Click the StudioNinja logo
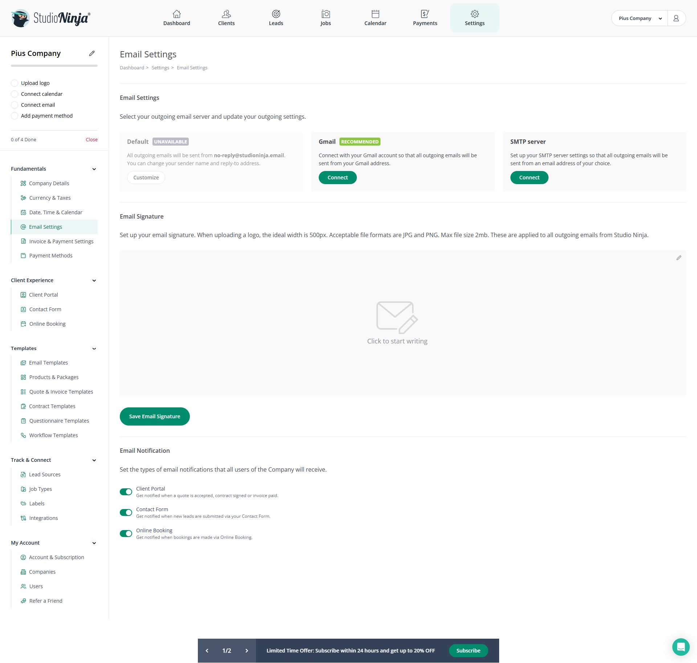The height and width of the screenshot is (663, 697). [51, 18]
